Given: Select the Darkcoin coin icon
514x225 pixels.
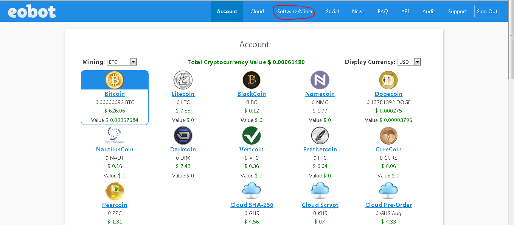Looking at the screenshot, I should click(x=183, y=136).
